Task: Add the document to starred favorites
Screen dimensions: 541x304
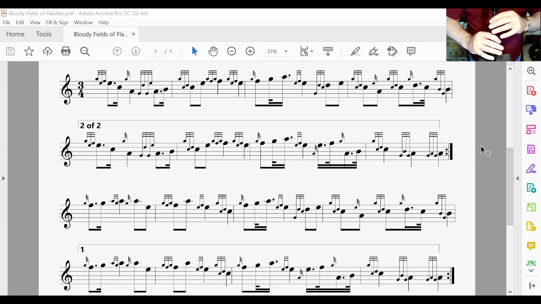Action: coord(29,52)
